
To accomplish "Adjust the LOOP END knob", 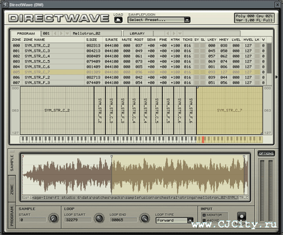I will pos(145,218).
